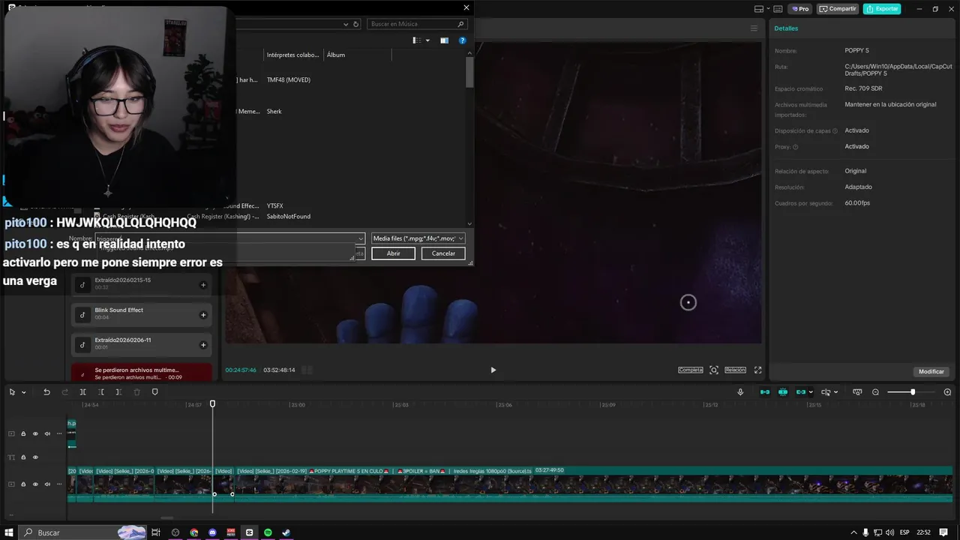
Task: Open the selection tool dropdown arrow
Action: click(x=24, y=392)
